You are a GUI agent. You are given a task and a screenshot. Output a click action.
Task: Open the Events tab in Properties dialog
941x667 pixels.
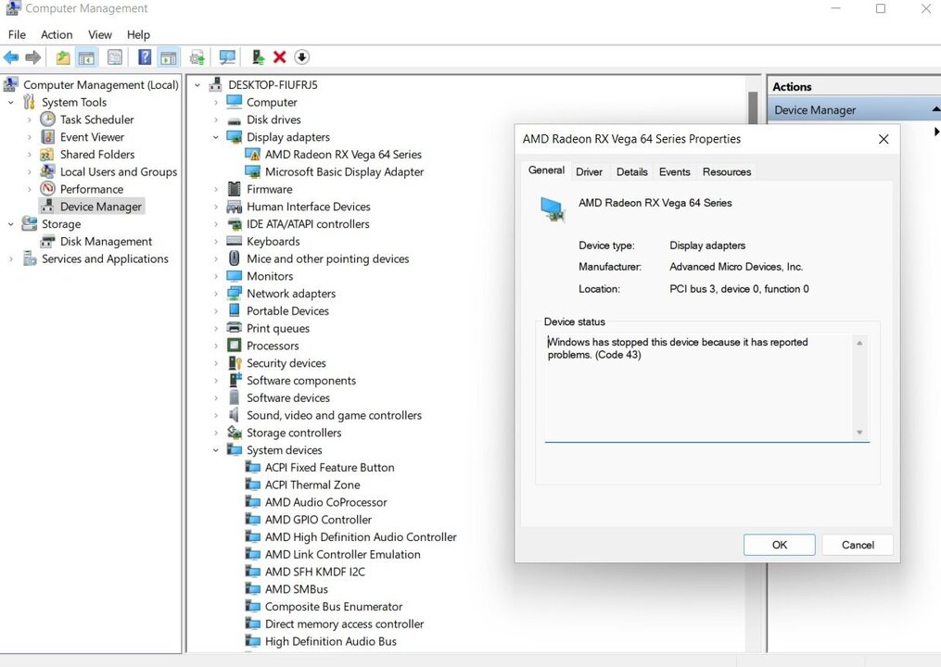click(674, 171)
